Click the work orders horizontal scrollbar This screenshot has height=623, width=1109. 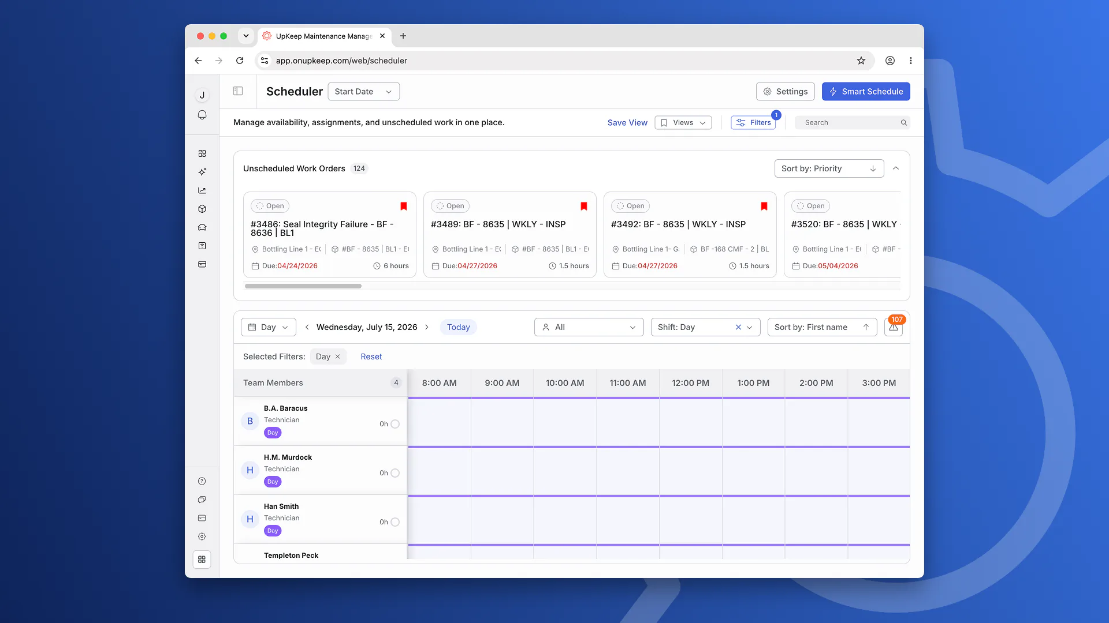[x=303, y=286]
